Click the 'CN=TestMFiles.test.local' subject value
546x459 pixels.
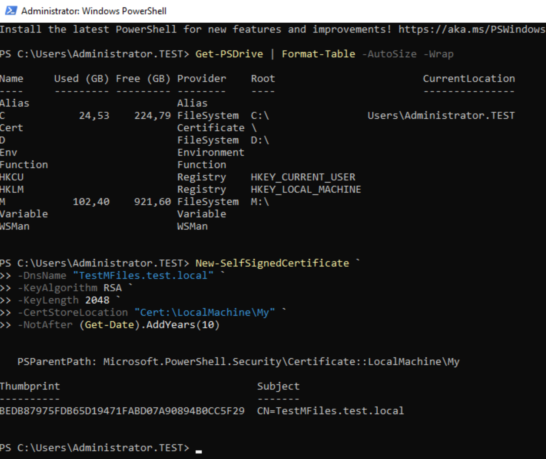[330, 411]
